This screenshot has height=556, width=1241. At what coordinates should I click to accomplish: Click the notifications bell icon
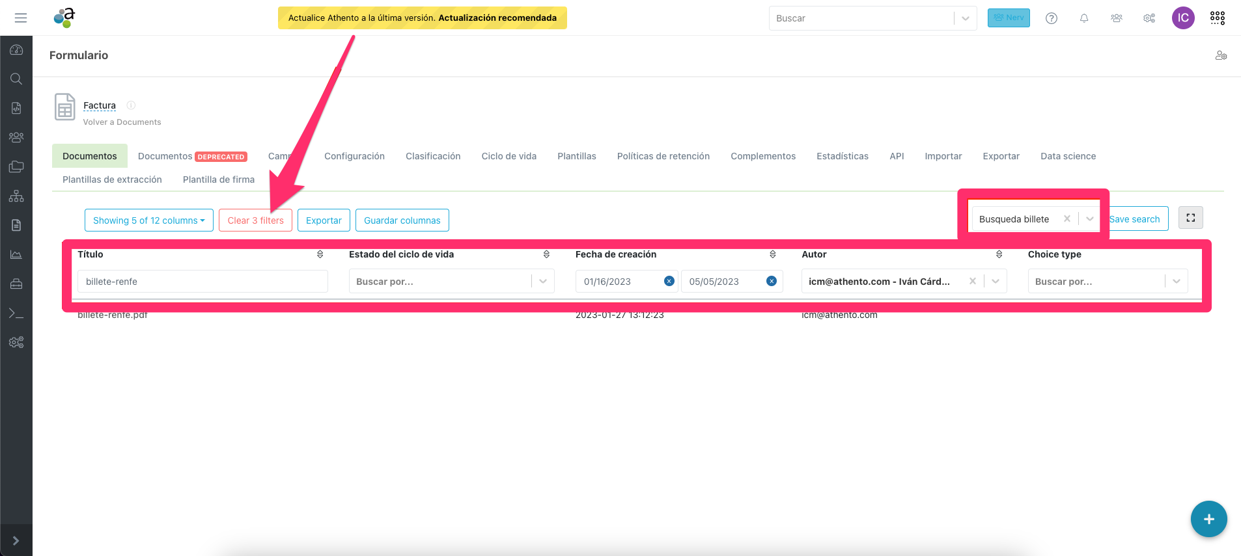click(1084, 18)
